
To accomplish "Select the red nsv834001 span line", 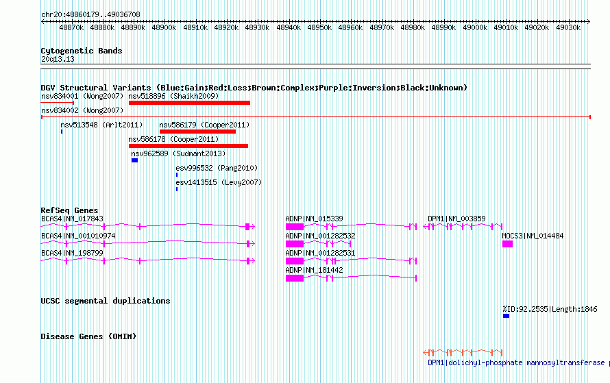I will pyautogui.click(x=57, y=103).
